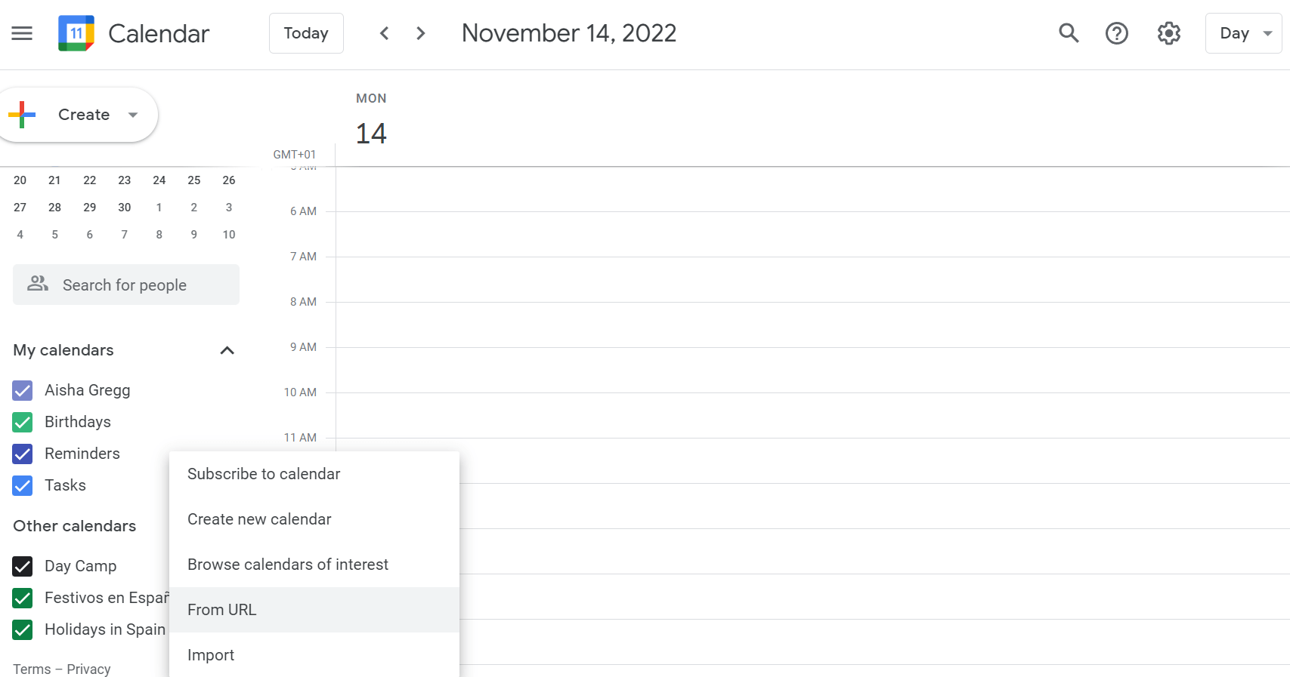Collapse the My calendars section
1290x677 pixels.
pyautogui.click(x=227, y=350)
